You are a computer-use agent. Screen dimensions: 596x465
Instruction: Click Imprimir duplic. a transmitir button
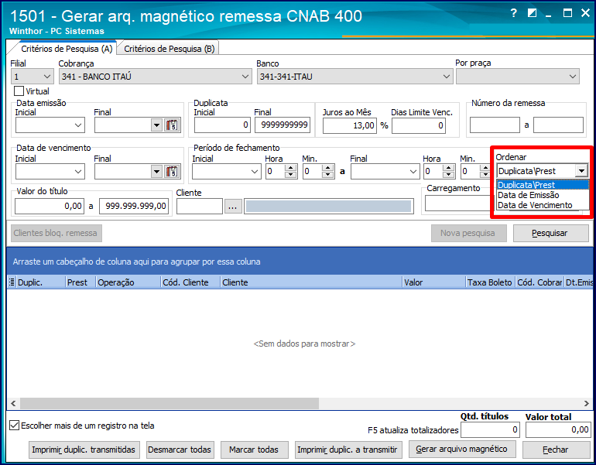tap(348, 450)
